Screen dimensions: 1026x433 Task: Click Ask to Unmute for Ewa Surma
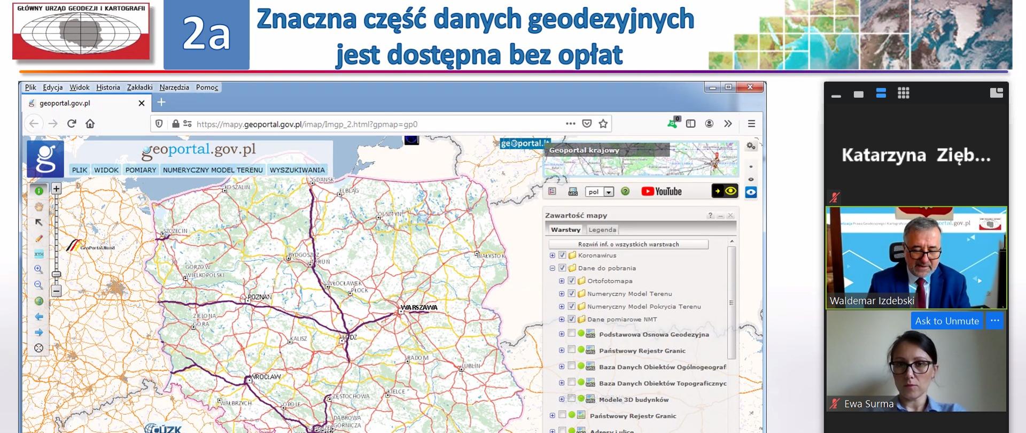point(947,321)
